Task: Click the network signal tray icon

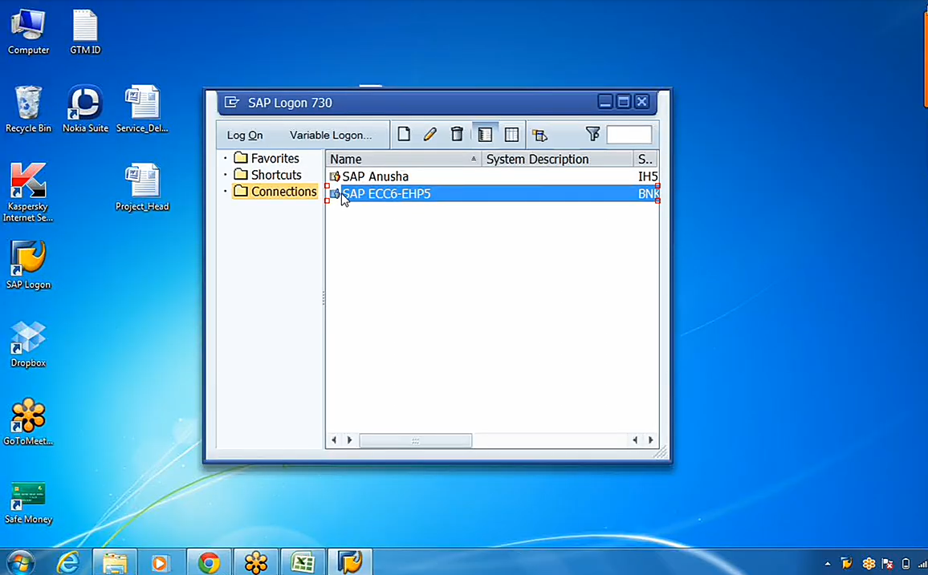Action: pos(922,564)
